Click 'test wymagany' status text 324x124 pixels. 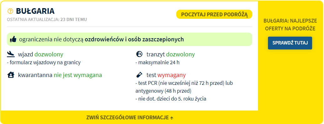(166, 75)
